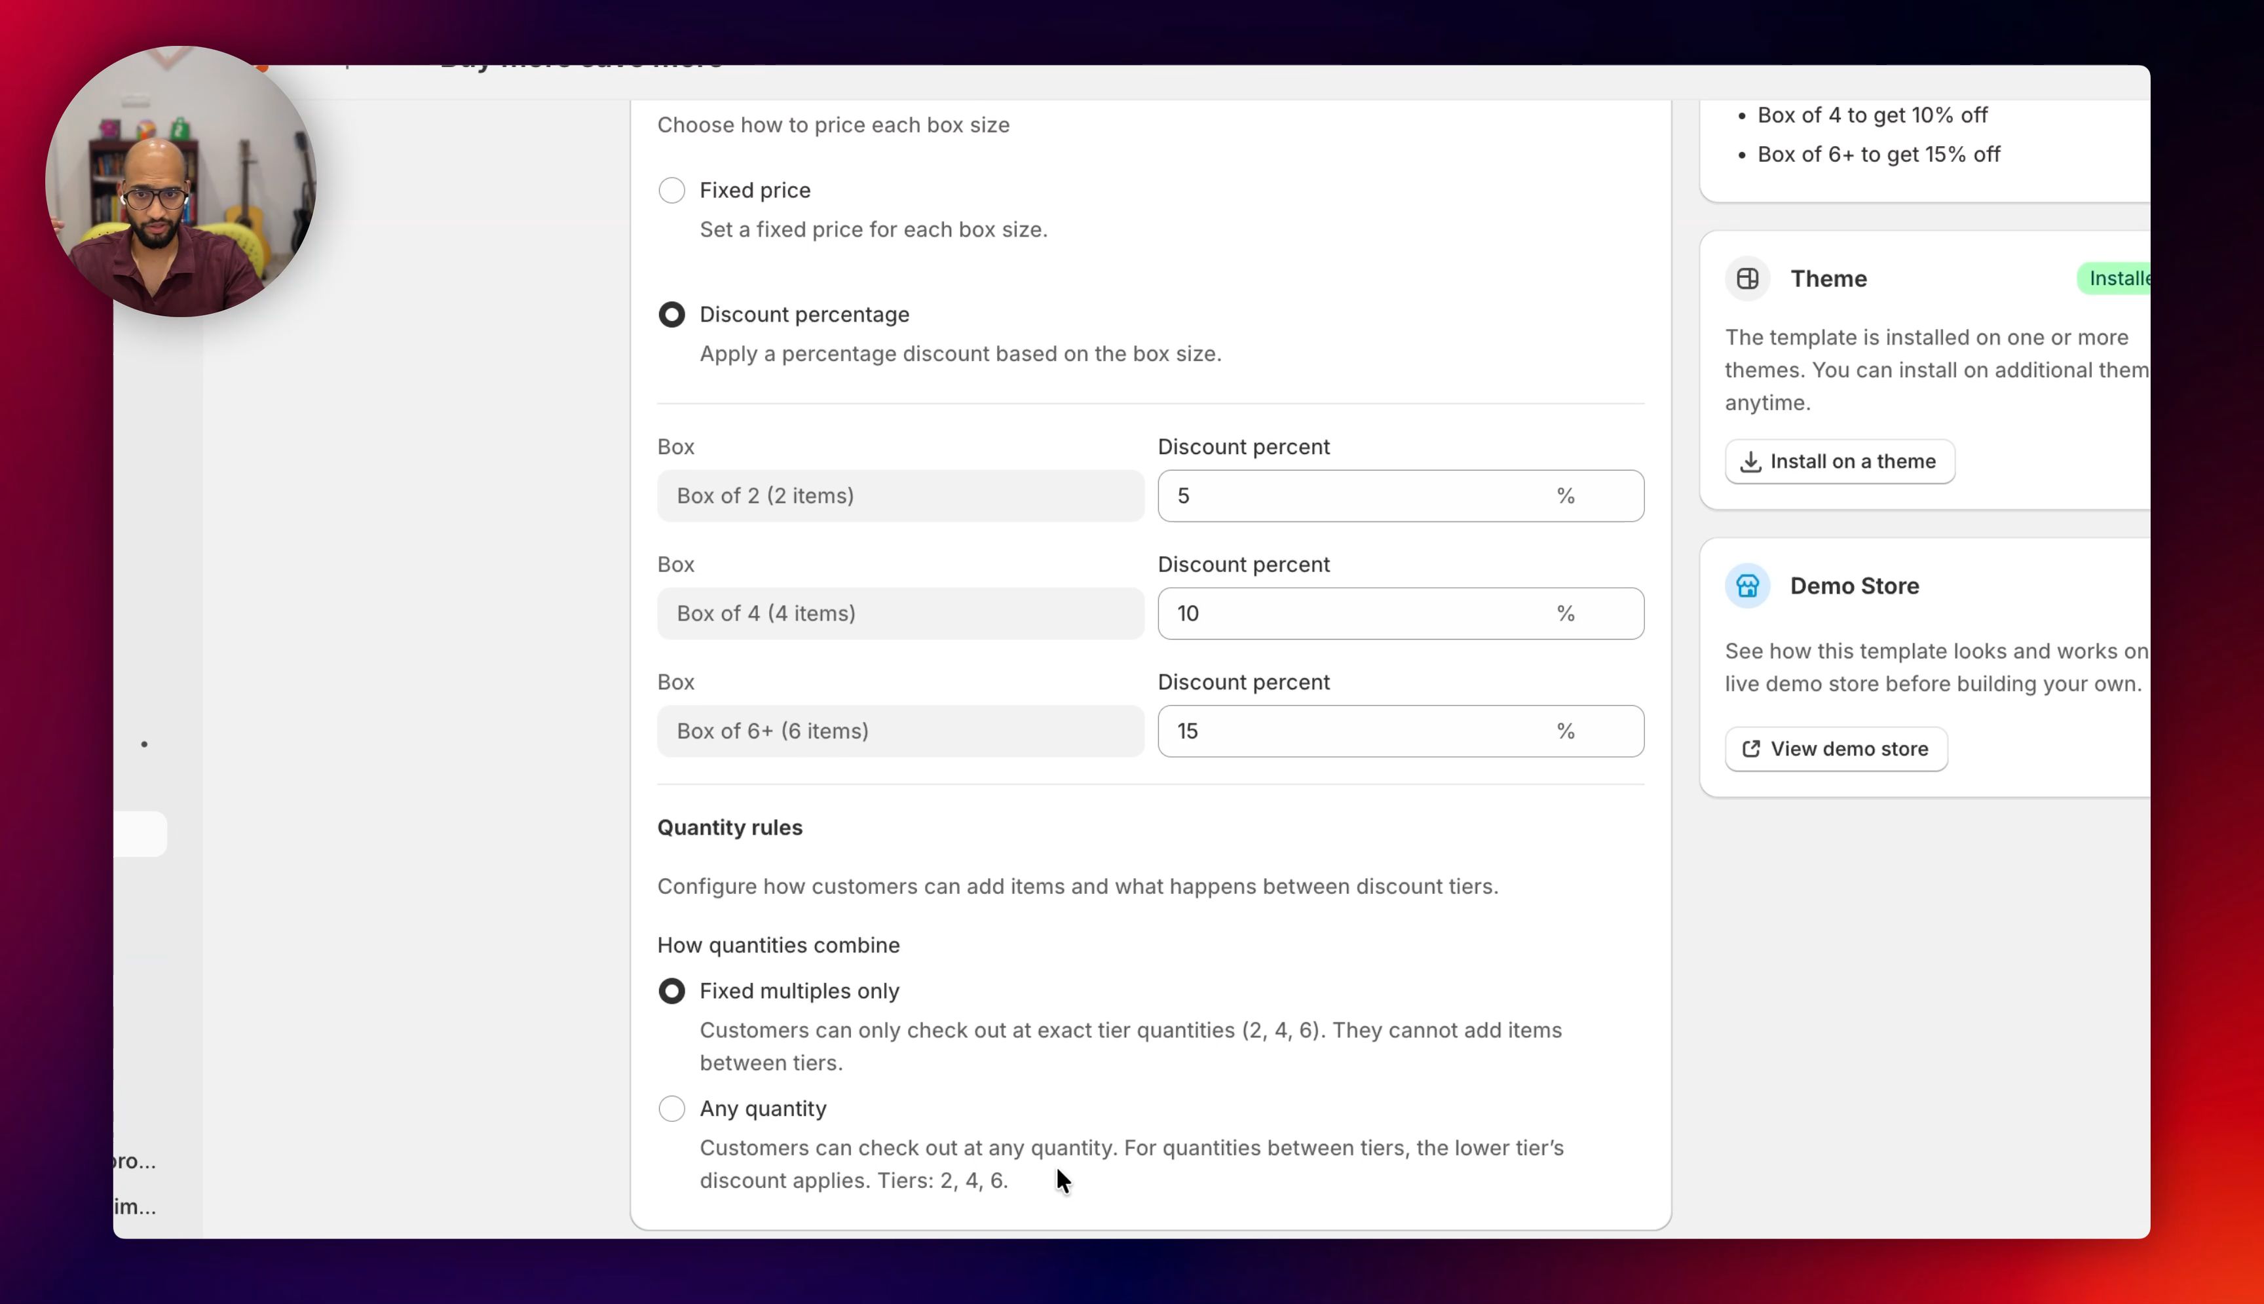Screen dimensions: 2264x1304
Task: Click the external link icon in View demo store
Action: (1751, 749)
